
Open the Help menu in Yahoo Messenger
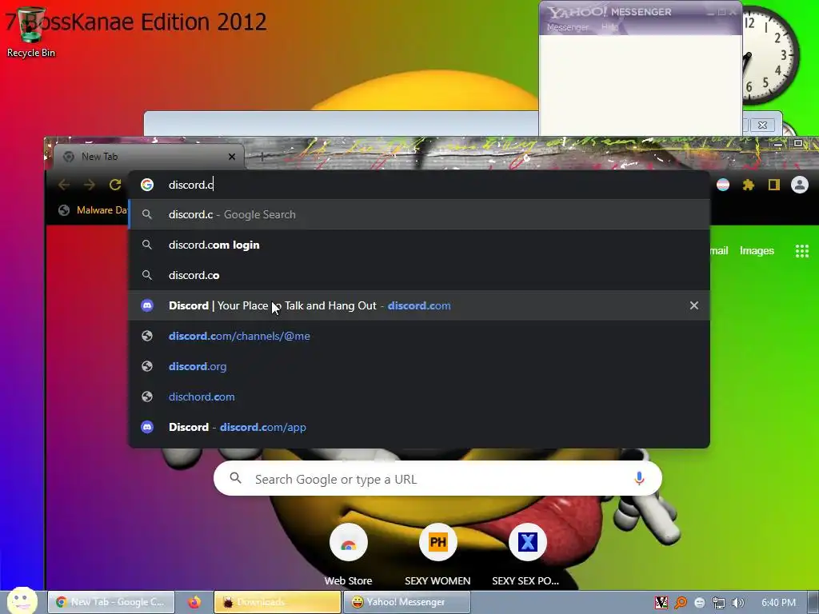click(609, 26)
